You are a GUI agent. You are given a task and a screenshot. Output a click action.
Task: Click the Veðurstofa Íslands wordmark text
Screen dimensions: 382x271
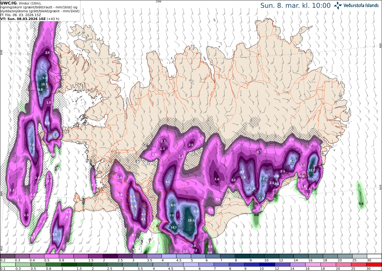point(361,5)
